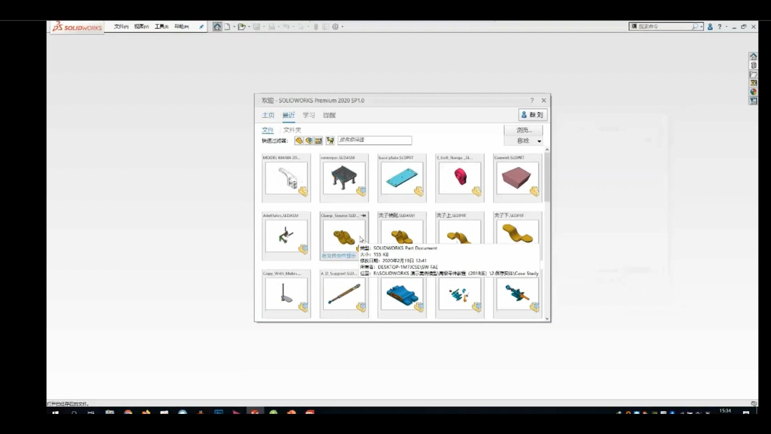Open the New Document dropdown arrow
This screenshot has height=434, width=771.
click(234, 26)
